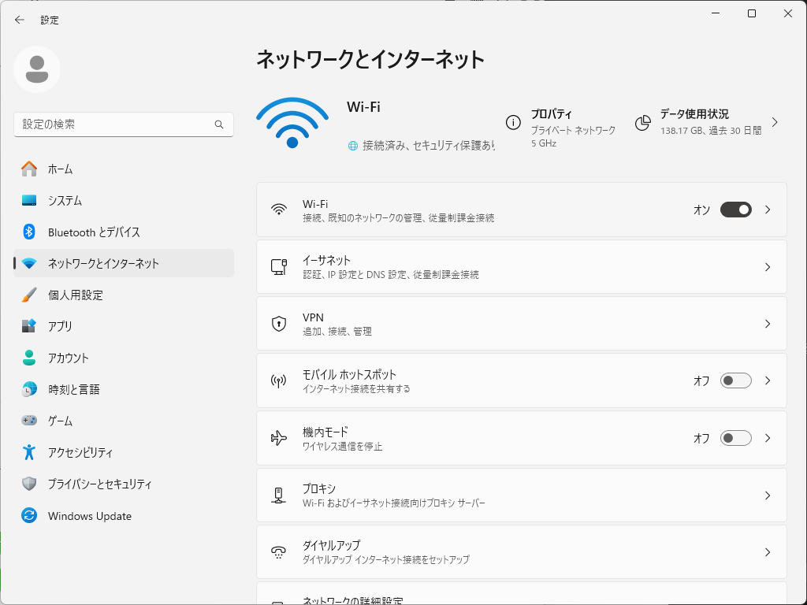Click the 時刻と言語 globe clock icon

pos(29,389)
